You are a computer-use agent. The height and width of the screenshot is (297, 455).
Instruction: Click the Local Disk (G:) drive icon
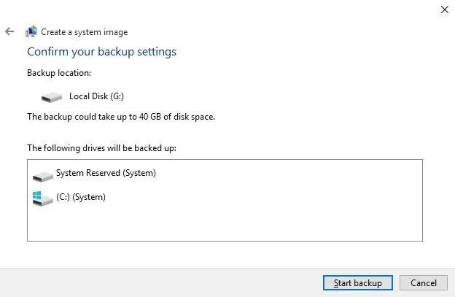coord(52,96)
